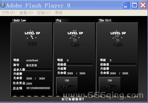
Task: Select the Andy Law character tab
Action: [20, 20]
